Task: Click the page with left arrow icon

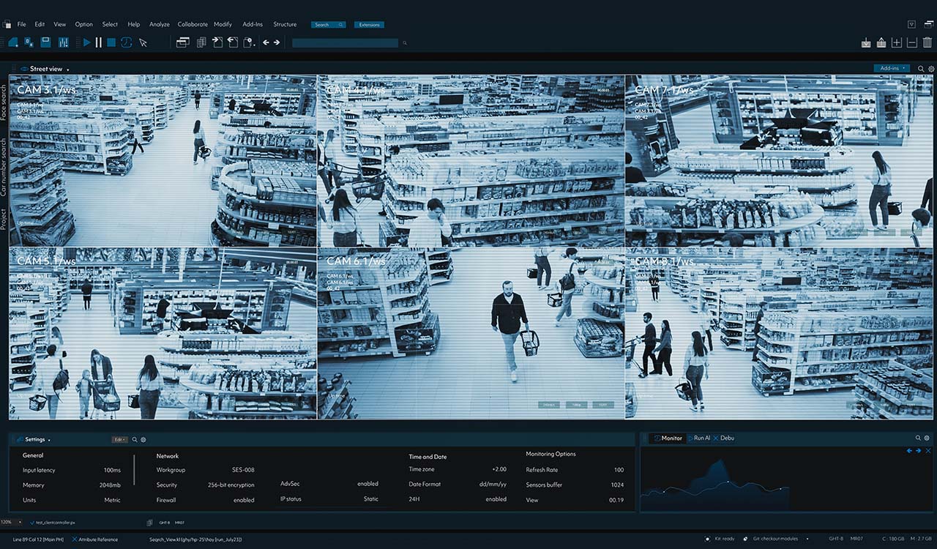Action: coord(233,42)
